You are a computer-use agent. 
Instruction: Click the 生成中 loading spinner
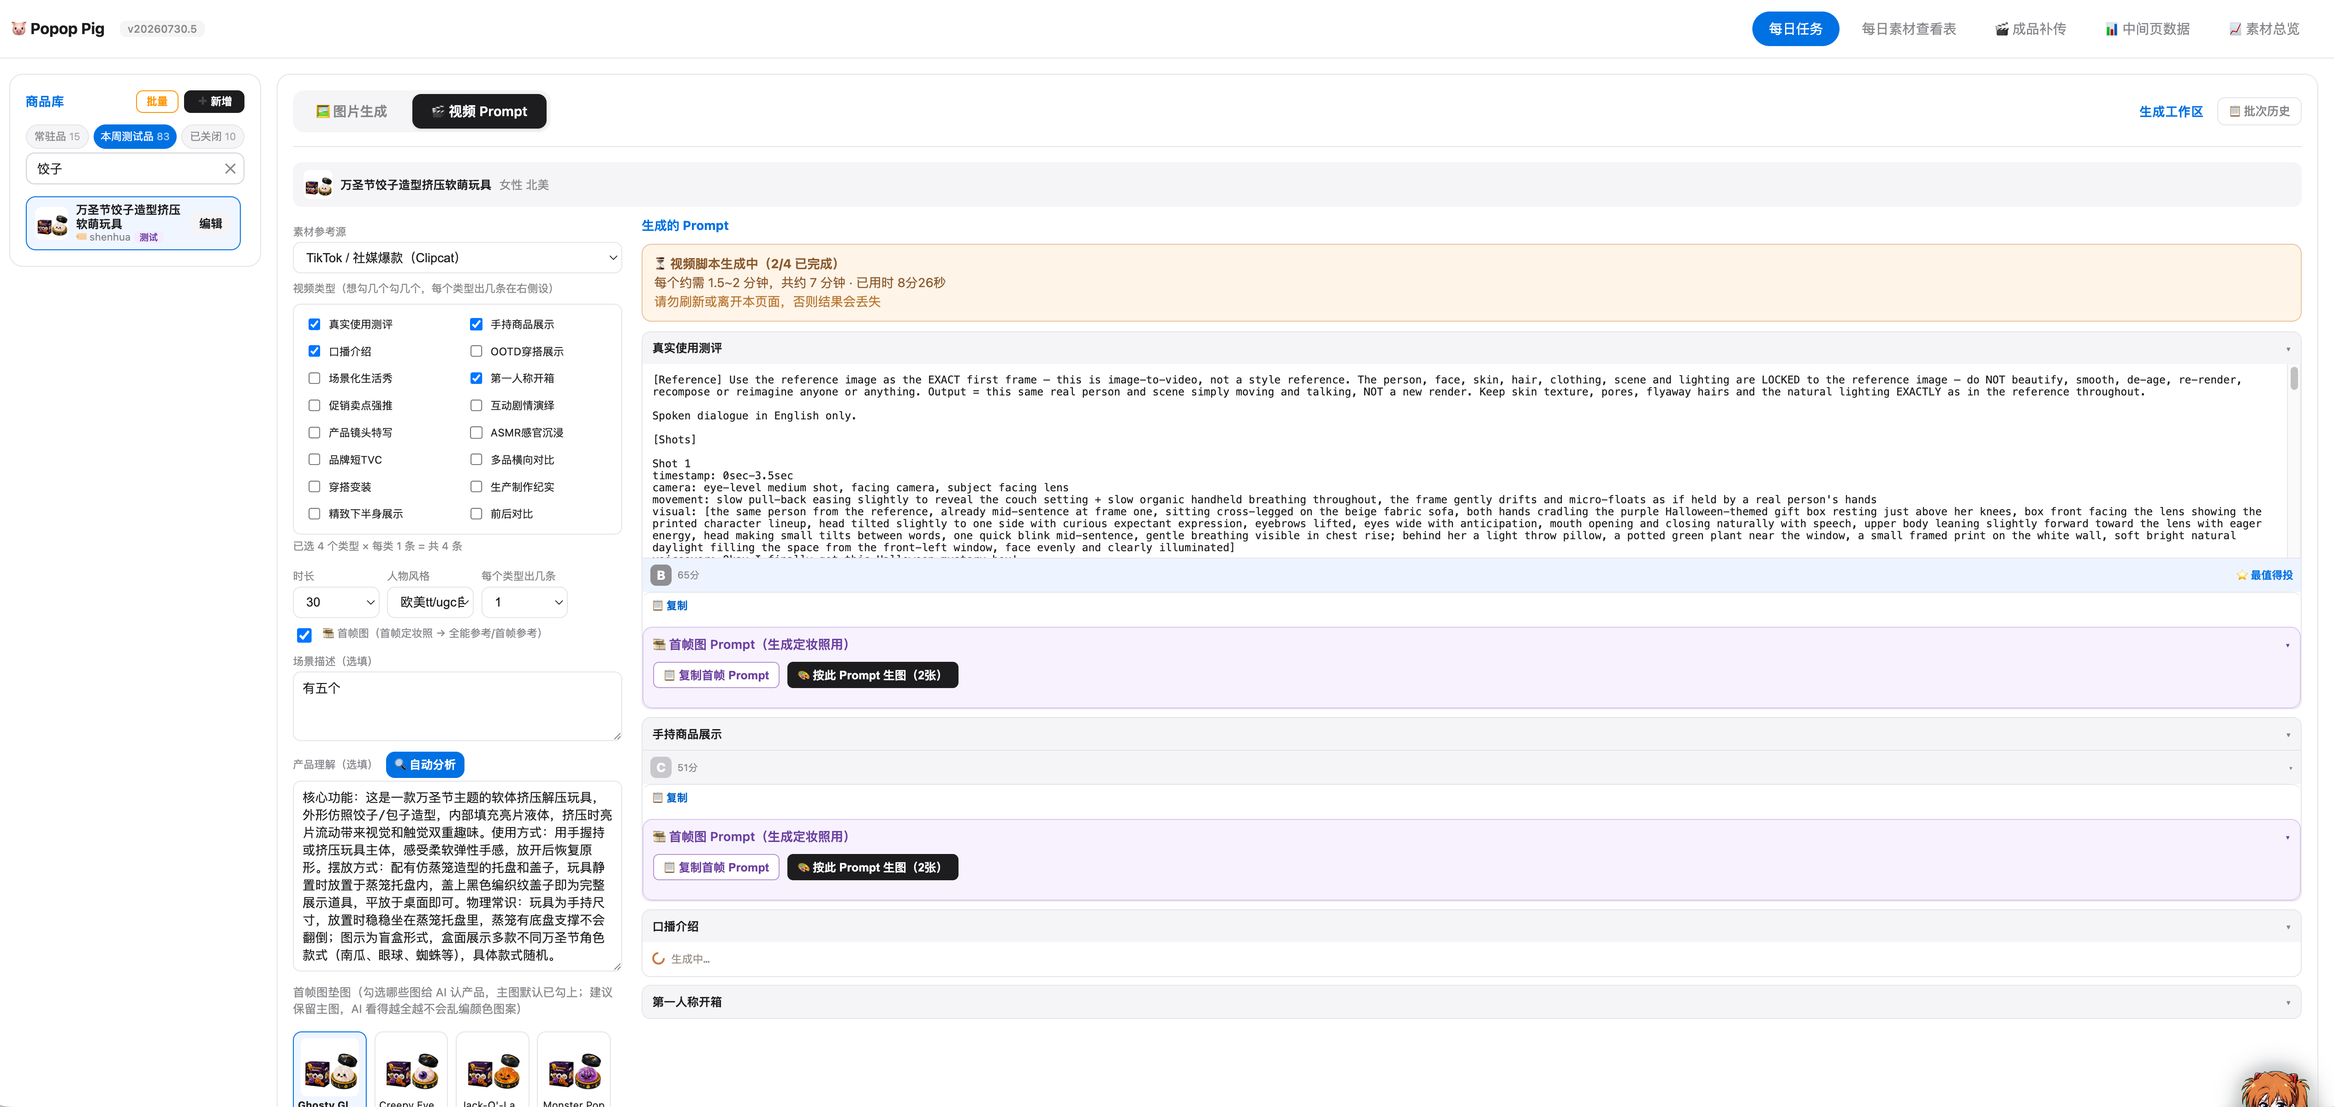(x=659, y=959)
